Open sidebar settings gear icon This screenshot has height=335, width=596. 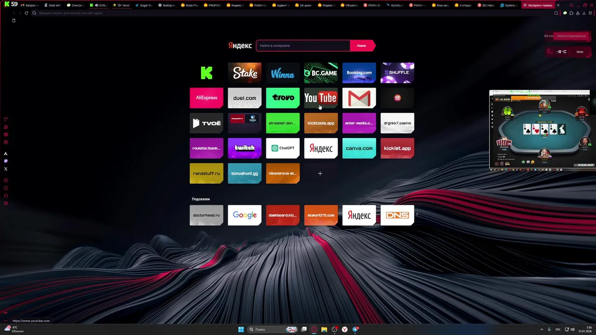coord(6,203)
